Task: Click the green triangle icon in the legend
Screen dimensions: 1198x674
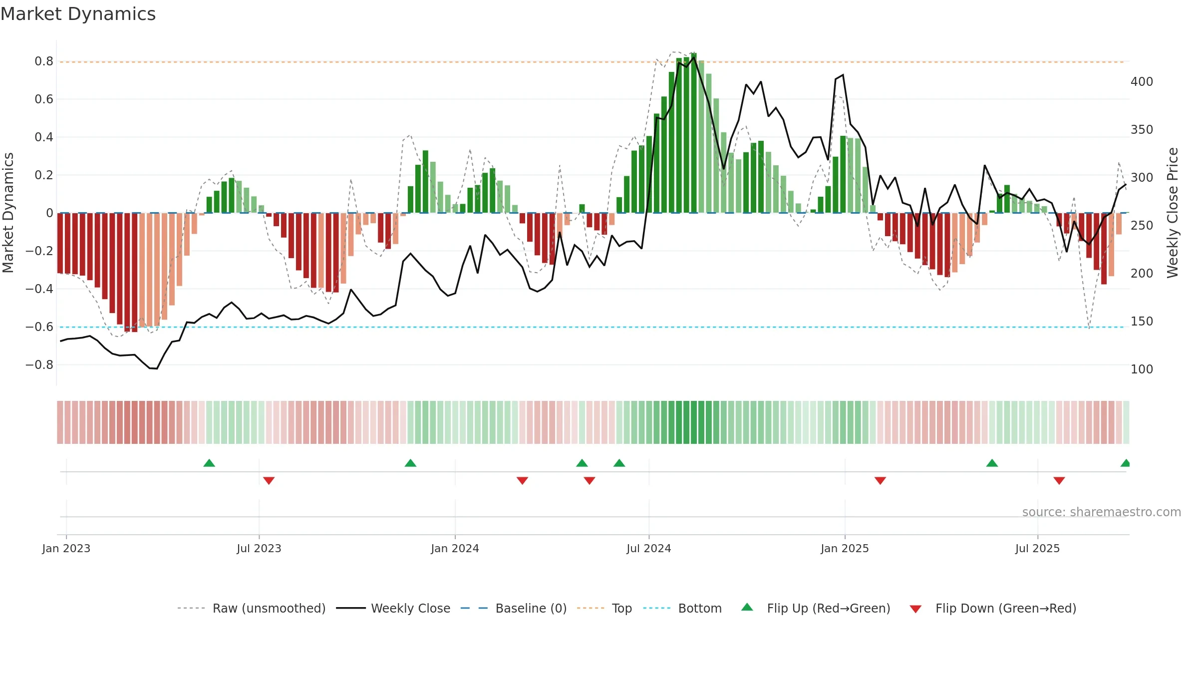Action: 747,607
